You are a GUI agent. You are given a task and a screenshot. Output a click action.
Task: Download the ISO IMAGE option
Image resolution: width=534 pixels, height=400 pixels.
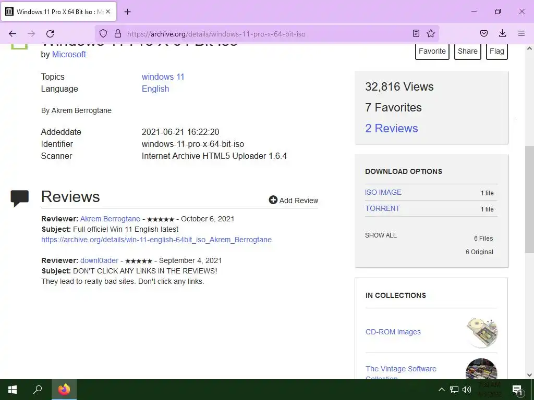point(383,192)
